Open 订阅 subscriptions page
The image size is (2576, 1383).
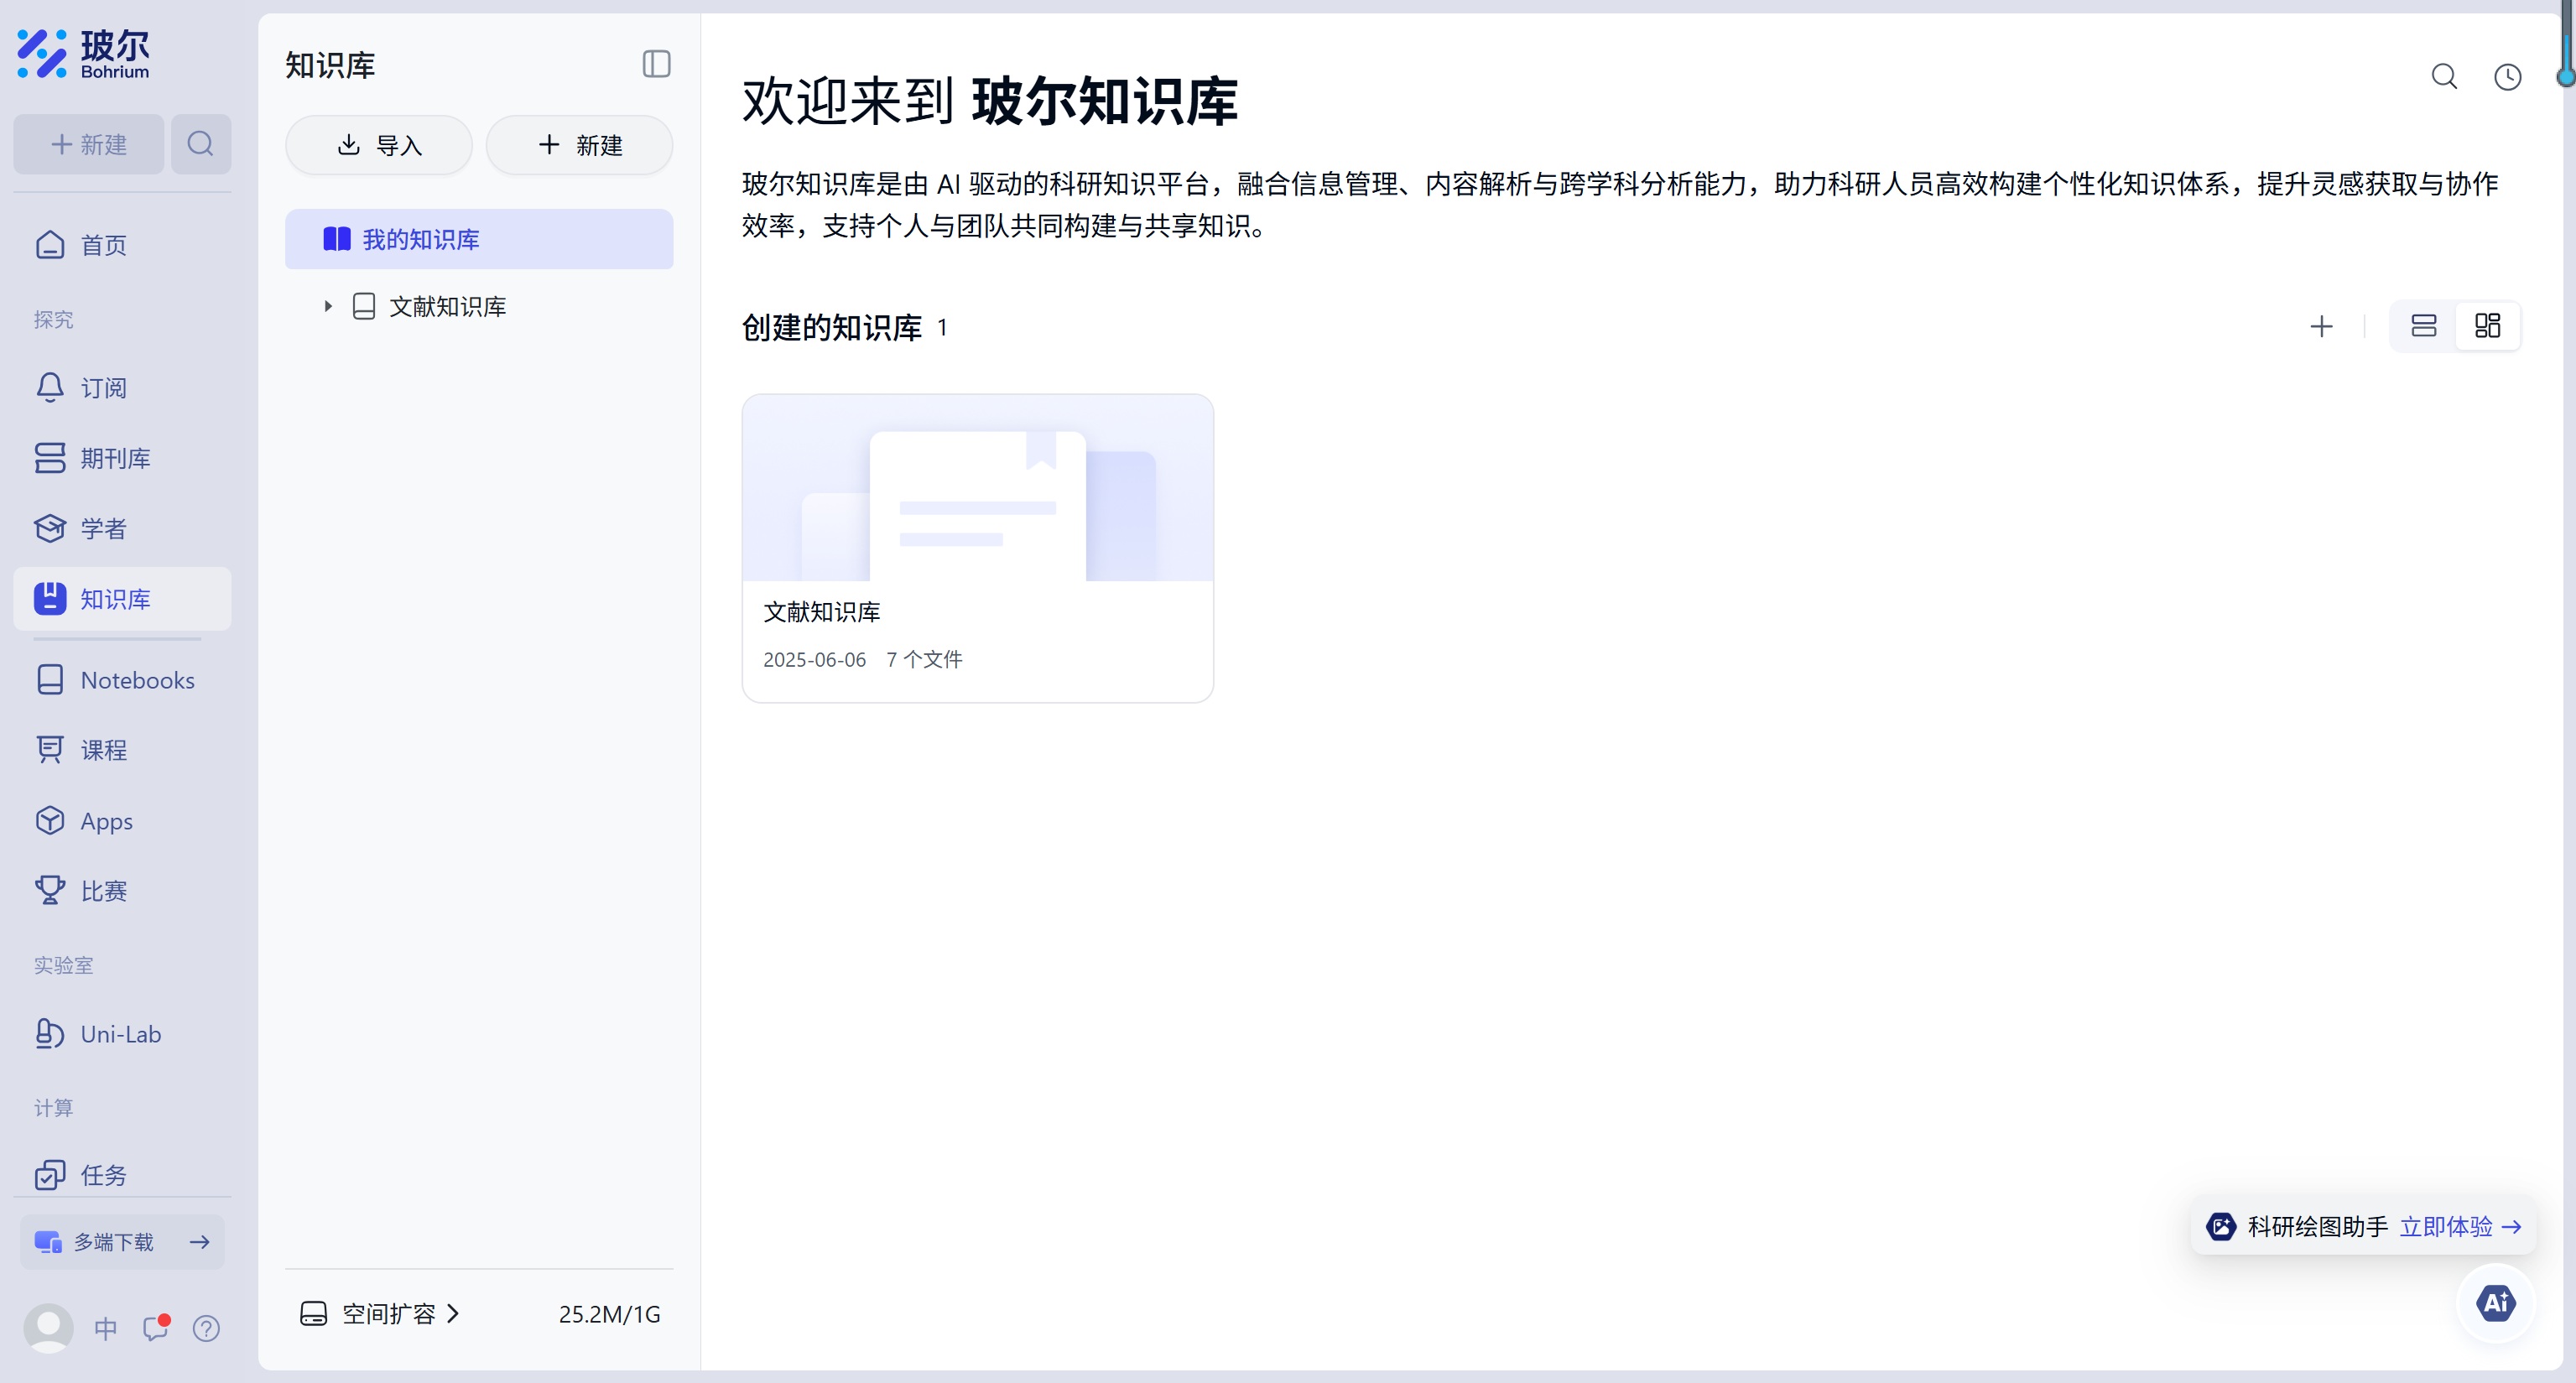pos(122,387)
